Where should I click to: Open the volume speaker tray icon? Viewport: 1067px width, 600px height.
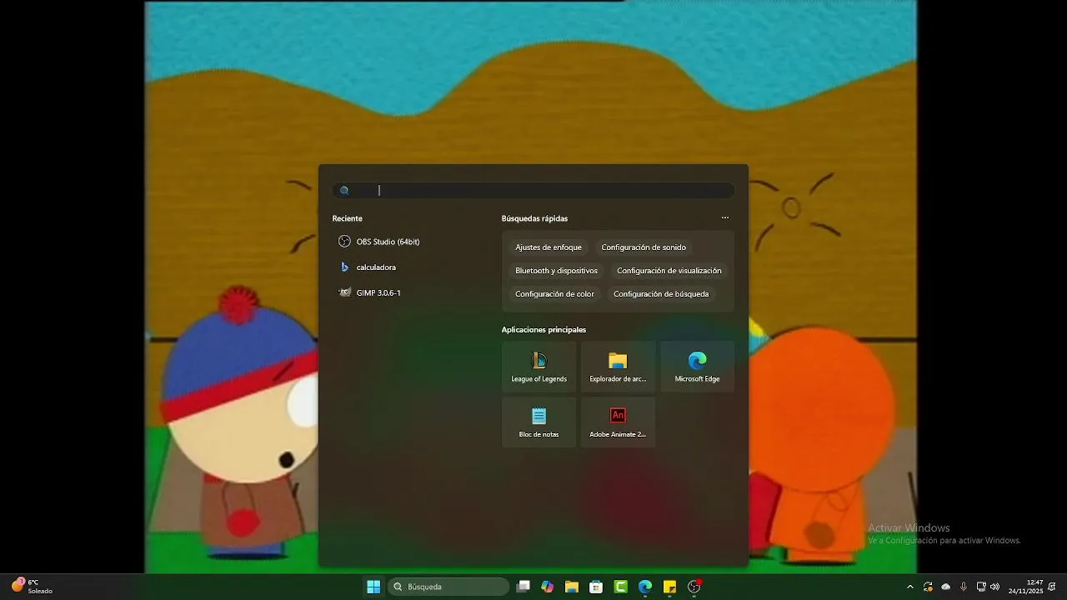point(994,587)
